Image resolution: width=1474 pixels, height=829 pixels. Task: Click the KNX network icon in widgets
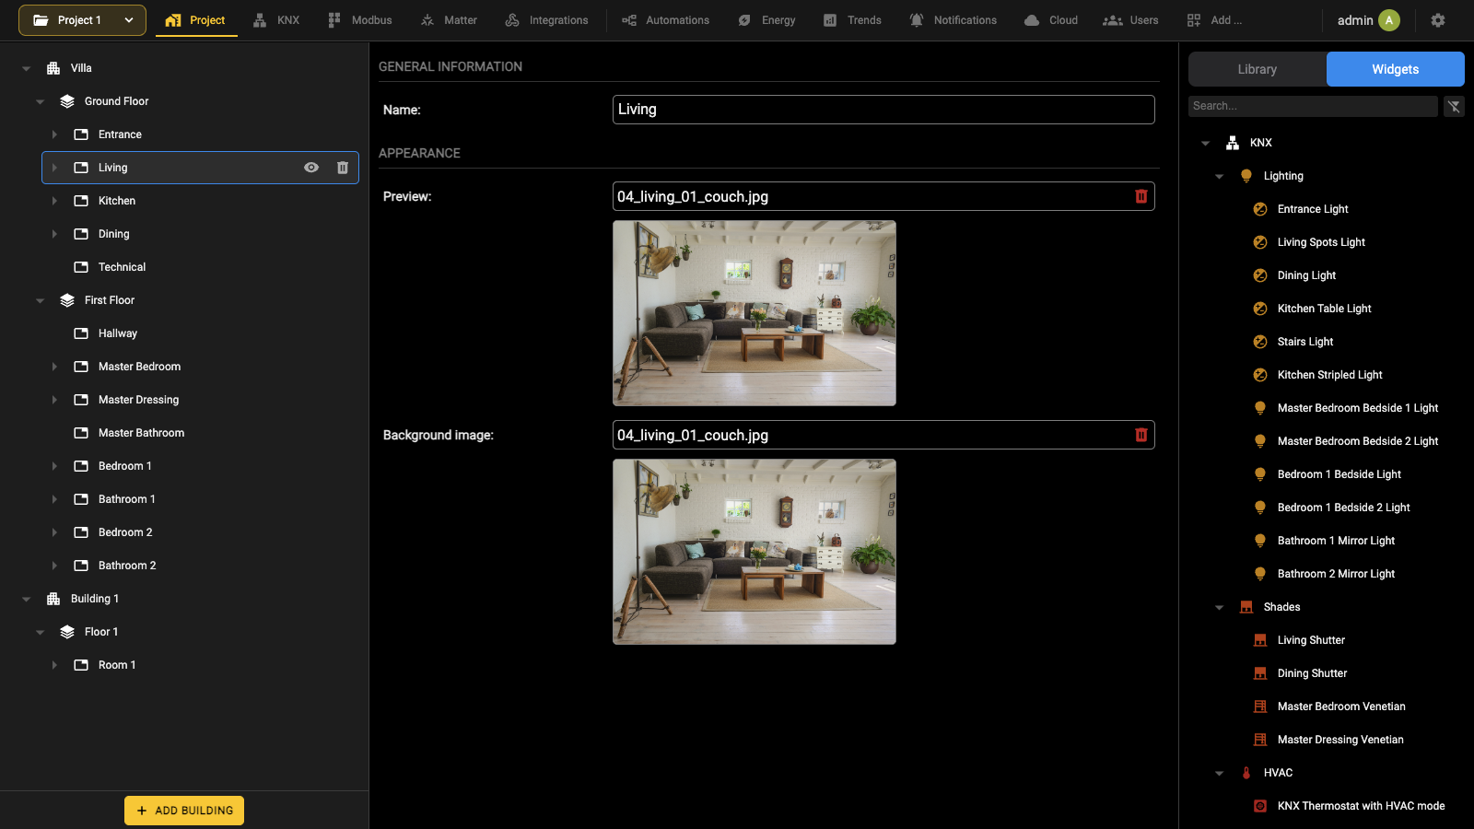[1233, 143]
